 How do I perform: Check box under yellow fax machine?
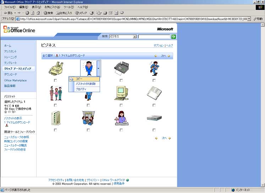(55, 80)
